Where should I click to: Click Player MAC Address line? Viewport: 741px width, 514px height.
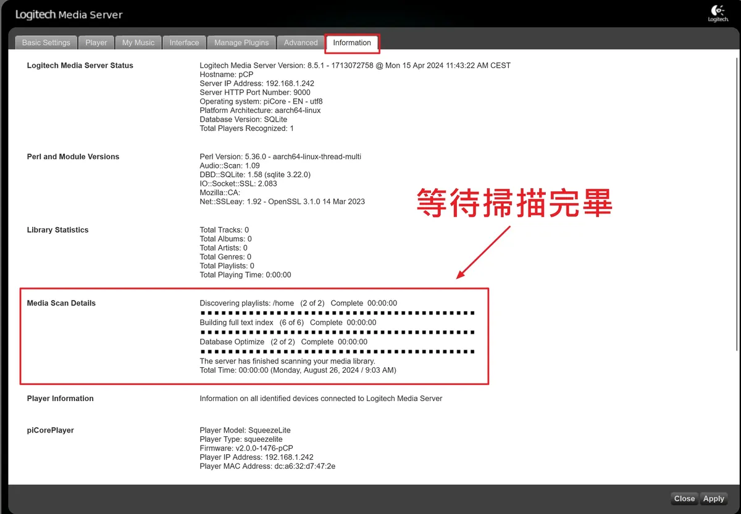point(267,466)
